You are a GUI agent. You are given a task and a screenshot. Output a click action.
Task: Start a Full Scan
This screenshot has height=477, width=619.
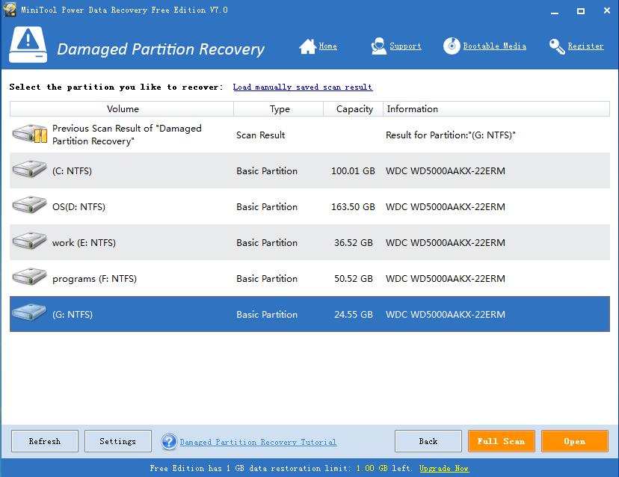[x=502, y=441]
